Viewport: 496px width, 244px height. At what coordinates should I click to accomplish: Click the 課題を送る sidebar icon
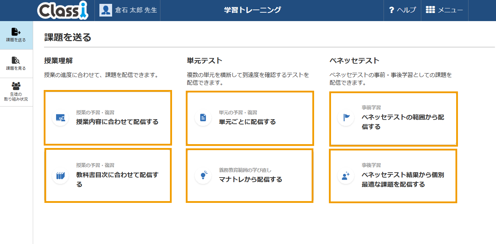[x=16, y=32]
